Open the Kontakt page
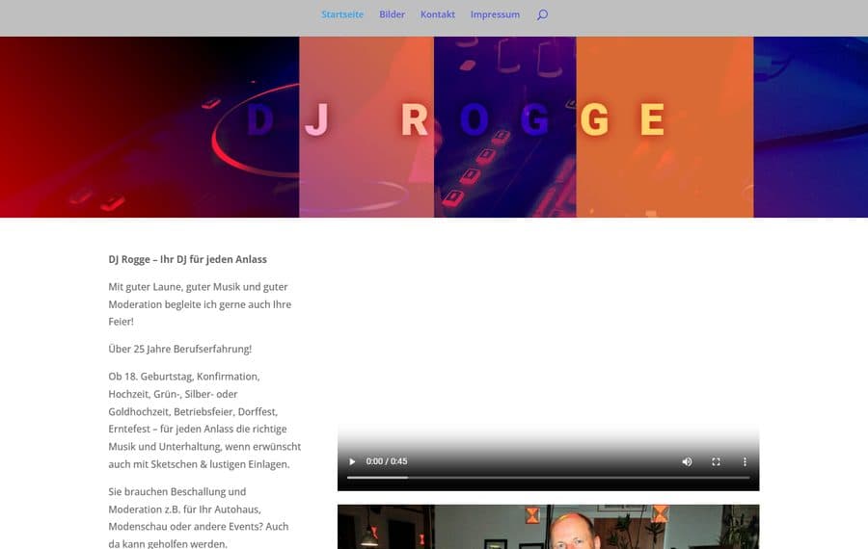868x549 pixels. point(437,14)
